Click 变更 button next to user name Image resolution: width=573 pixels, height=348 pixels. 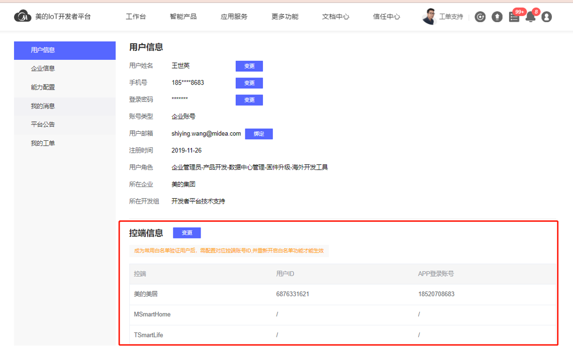pos(249,66)
